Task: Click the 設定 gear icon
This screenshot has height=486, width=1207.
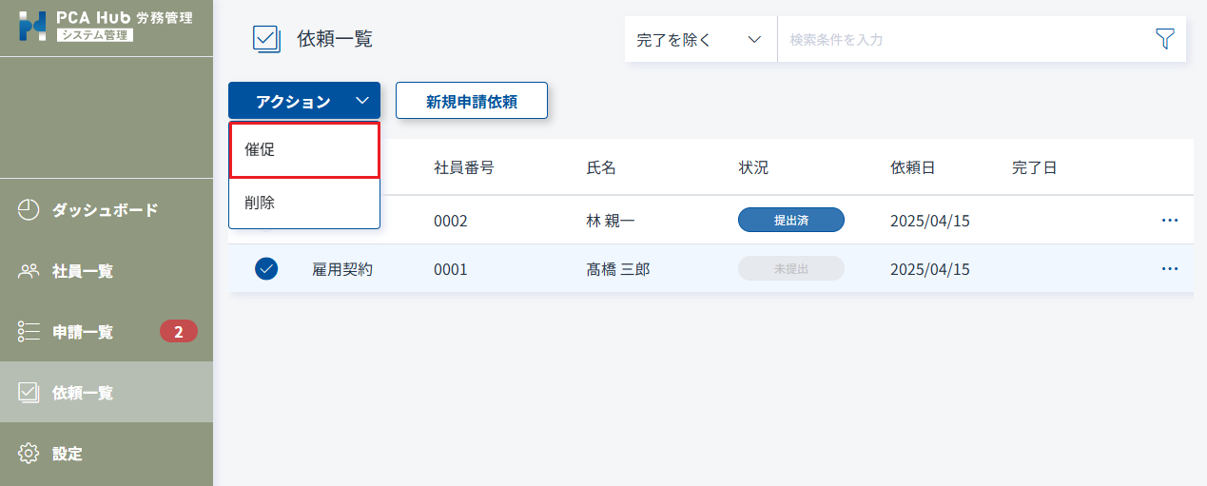Action: [29, 454]
